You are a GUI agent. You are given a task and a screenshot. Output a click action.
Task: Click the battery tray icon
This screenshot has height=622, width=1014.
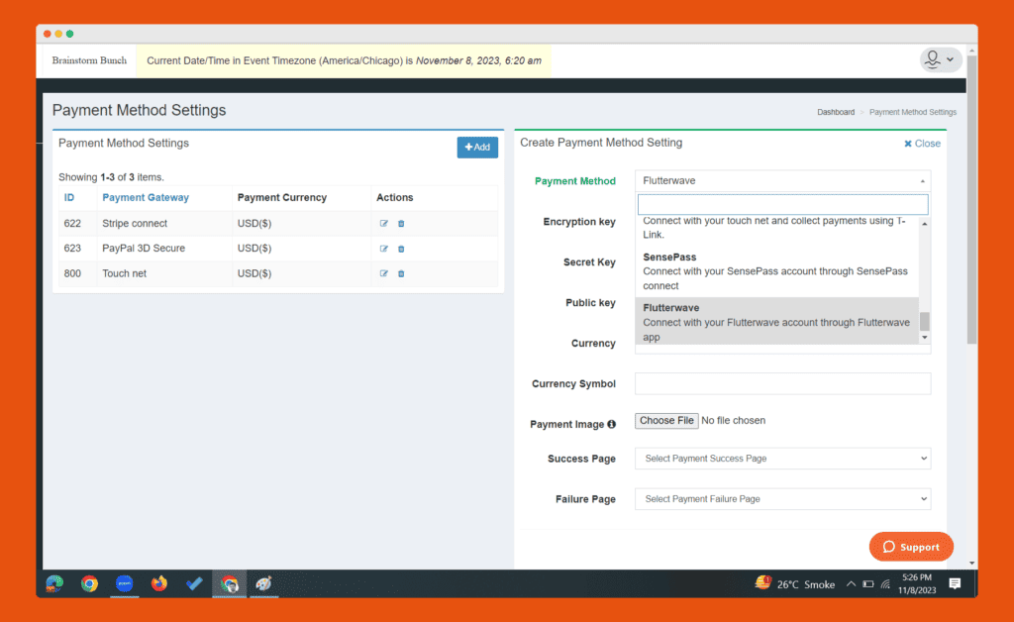tap(867, 583)
